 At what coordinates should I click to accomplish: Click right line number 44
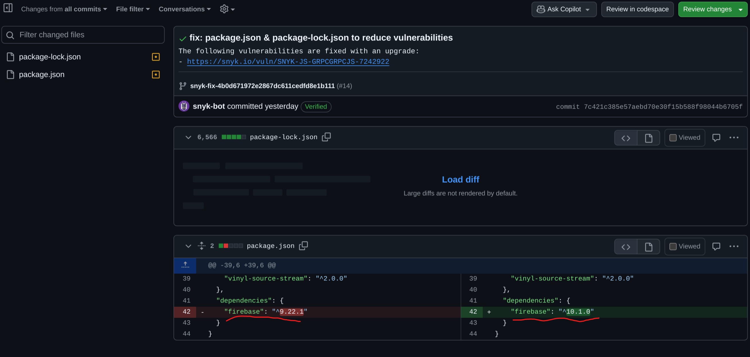473,334
